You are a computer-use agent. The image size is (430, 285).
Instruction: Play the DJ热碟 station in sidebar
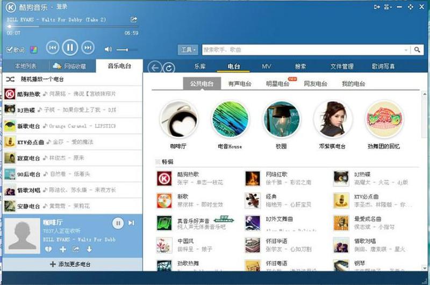click(x=73, y=110)
